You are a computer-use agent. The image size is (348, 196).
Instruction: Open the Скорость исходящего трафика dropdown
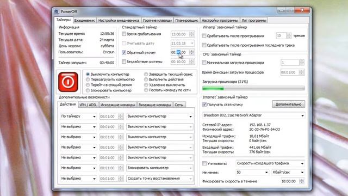pos(270,163)
